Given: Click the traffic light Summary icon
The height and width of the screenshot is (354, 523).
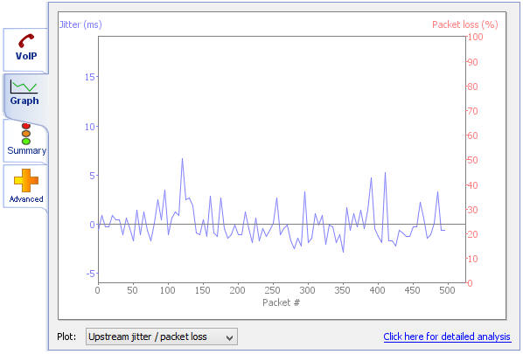Looking at the screenshot, I should 26,134.
